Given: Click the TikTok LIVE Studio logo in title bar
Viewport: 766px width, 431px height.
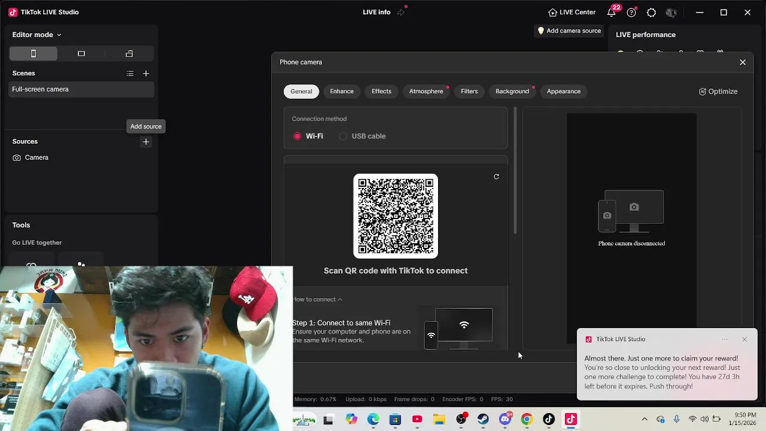Looking at the screenshot, I should click(x=13, y=12).
